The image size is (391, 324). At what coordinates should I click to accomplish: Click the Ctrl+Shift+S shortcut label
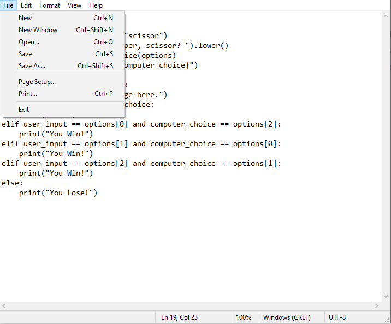coord(95,66)
